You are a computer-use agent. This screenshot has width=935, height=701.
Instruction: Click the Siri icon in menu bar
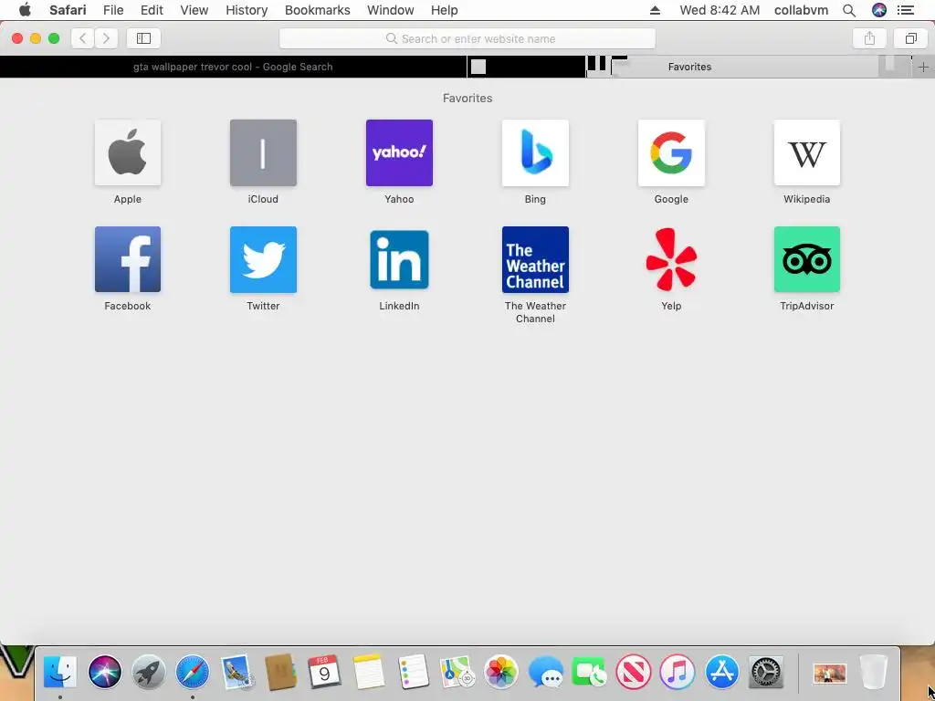(879, 10)
